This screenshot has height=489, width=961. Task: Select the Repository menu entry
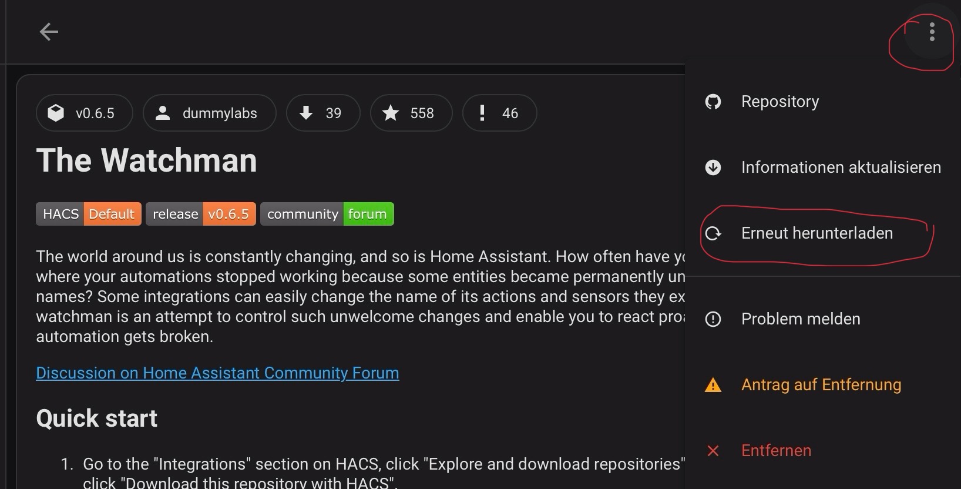pos(779,102)
